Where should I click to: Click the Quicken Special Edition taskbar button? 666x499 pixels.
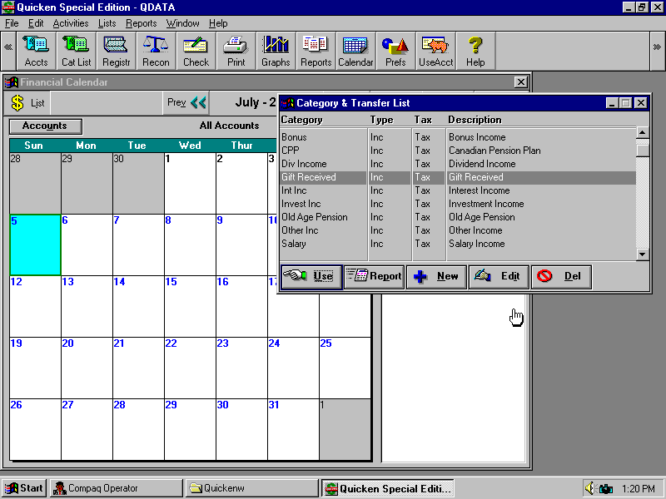388,488
